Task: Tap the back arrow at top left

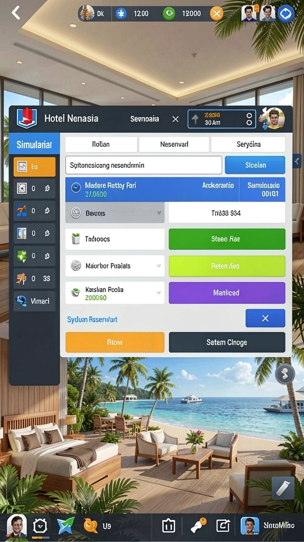Action: click(x=15, y=13)
